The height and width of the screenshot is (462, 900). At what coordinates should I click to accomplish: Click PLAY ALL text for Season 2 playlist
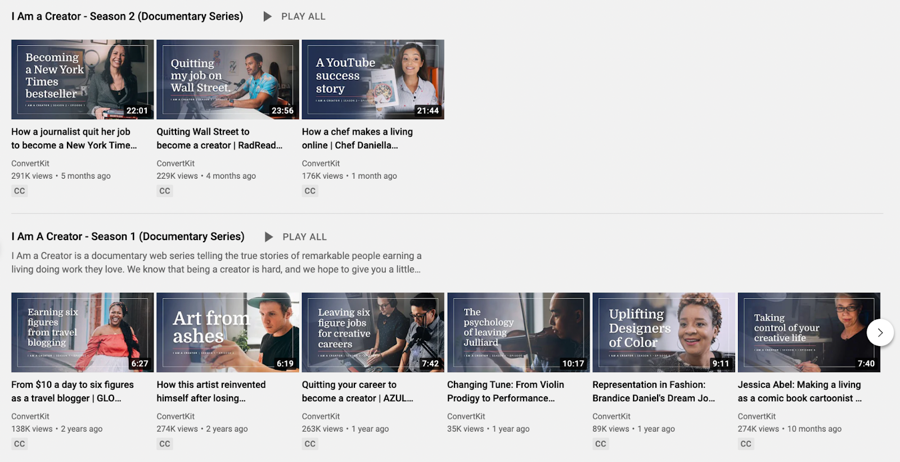[x=303, y=17]
